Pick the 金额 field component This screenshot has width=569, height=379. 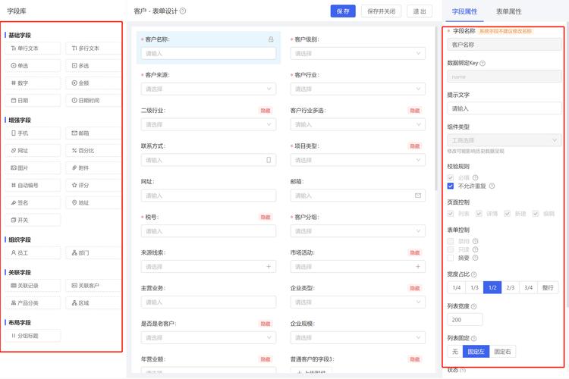click(x=93, y=83)
